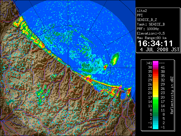Click the "PRF: 1000Hz" line

[148, 29]
